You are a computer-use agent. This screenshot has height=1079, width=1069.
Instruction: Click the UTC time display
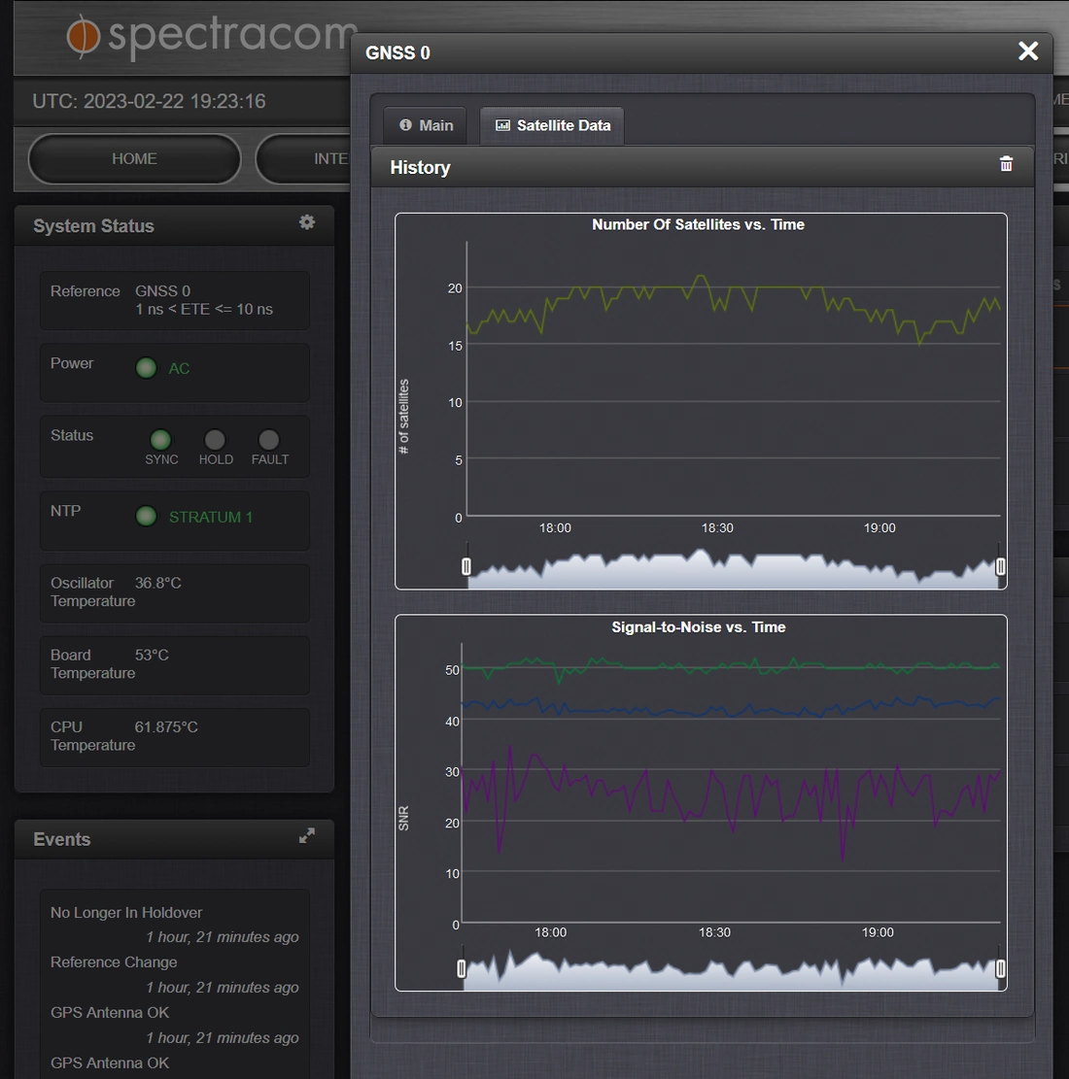[x=149, y=101]
